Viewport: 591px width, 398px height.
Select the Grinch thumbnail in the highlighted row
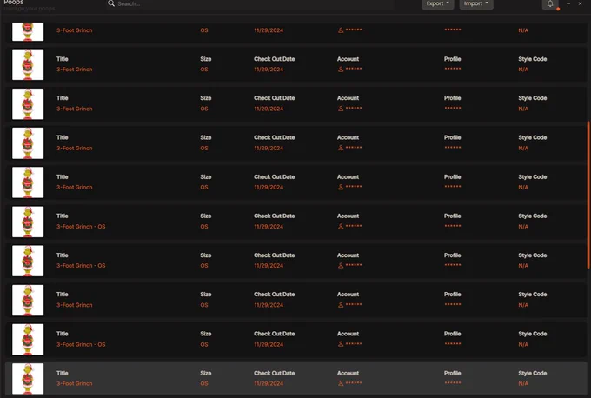point(28,378)
